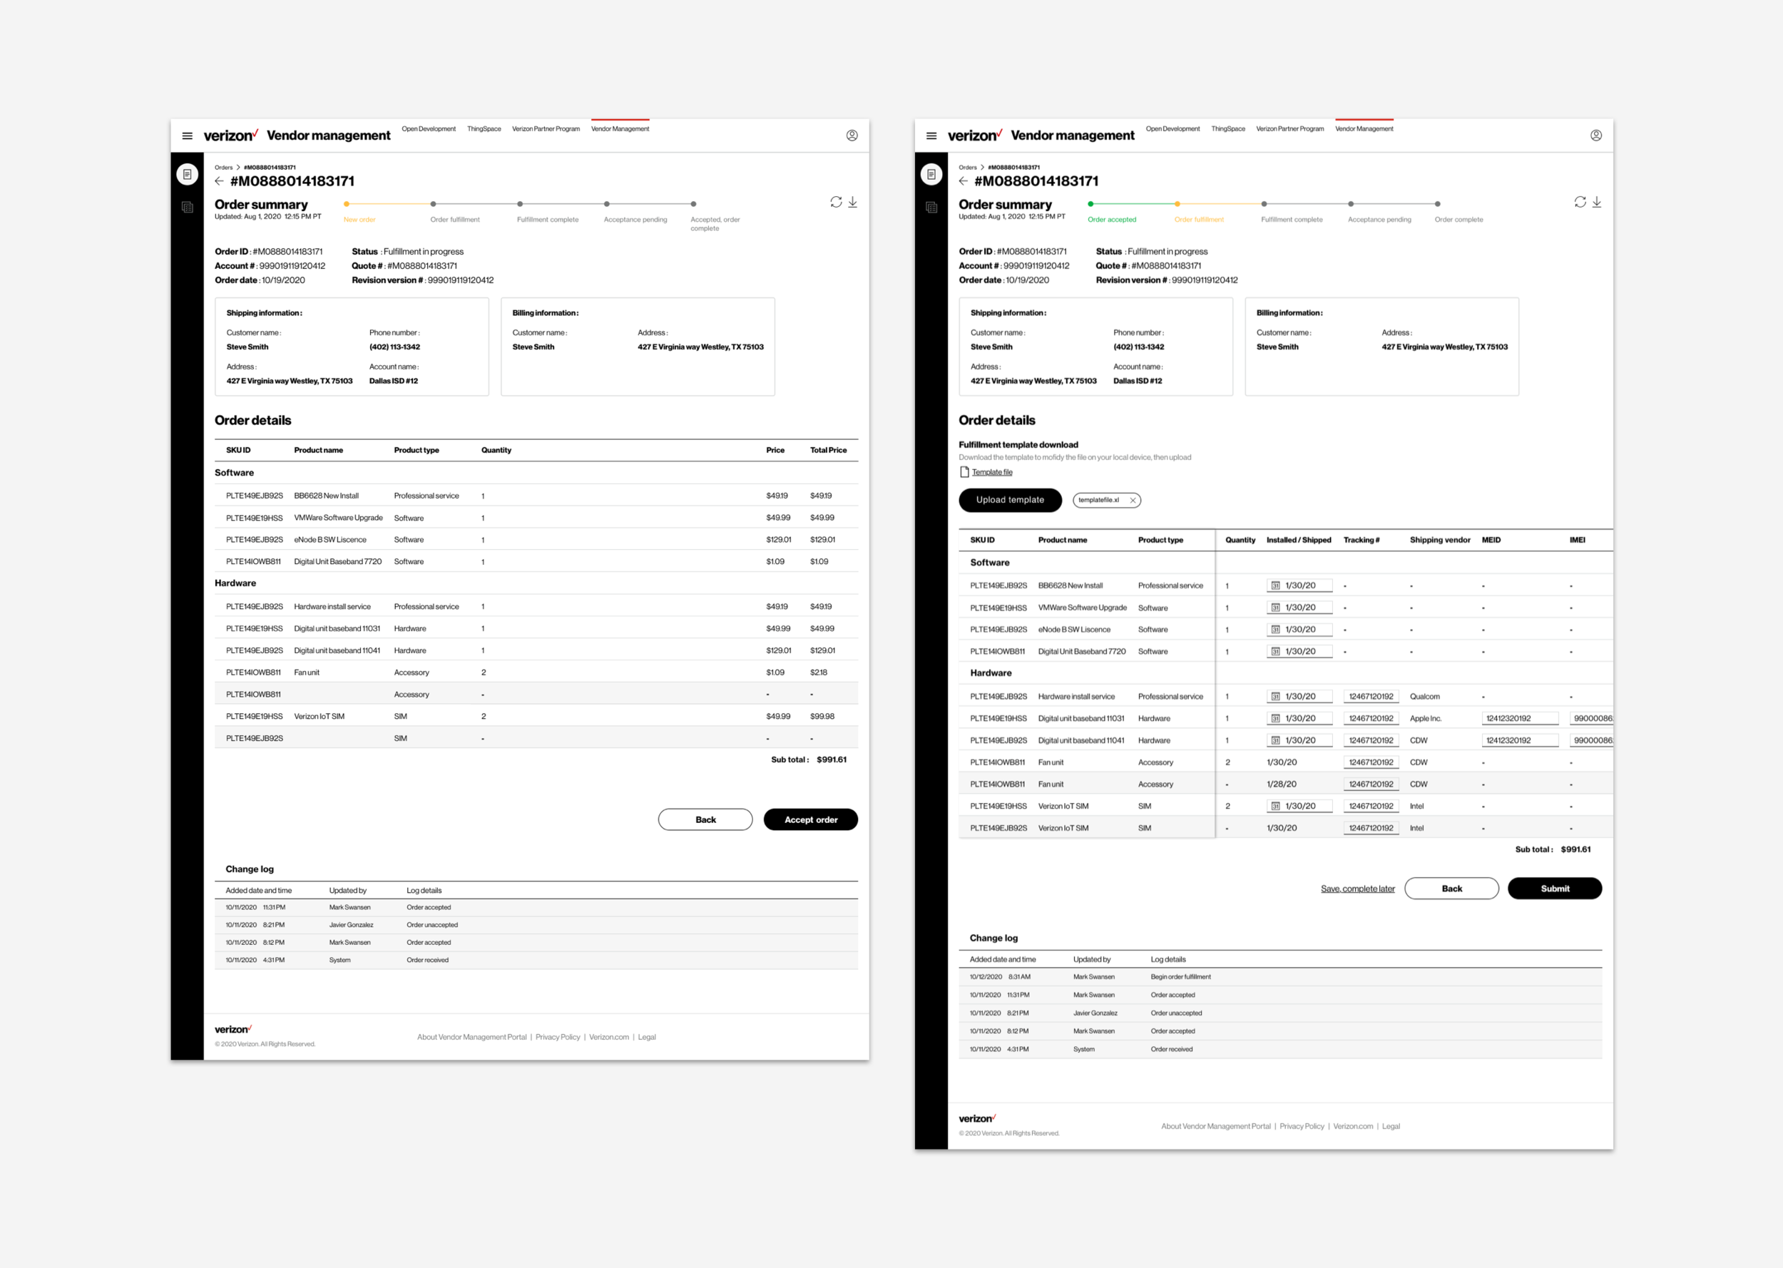Image resolution: width=1783 pixels, height=1268 pixels.
Task: Click the Orders breadcrumb on the left page
Action: (x=223, y=168)
